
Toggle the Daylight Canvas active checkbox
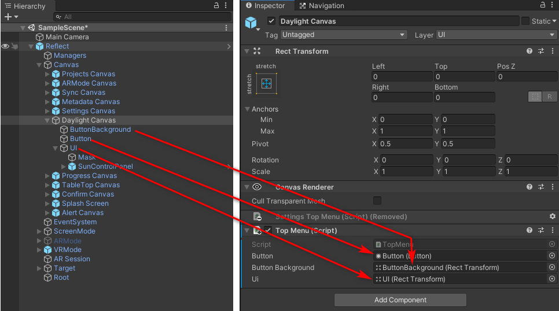pyautogui.click(x=271, y=21)
